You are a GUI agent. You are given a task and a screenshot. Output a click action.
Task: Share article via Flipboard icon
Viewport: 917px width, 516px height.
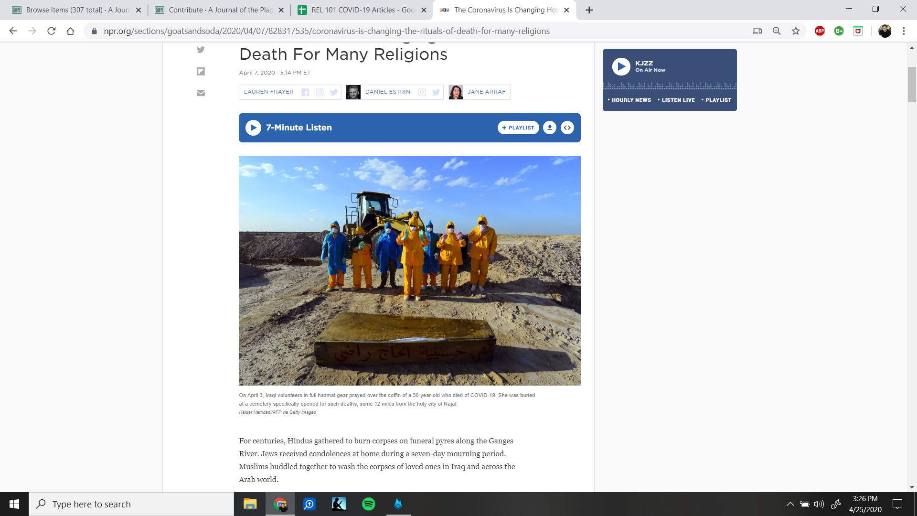pyautogui.click(x=201, y=71)
